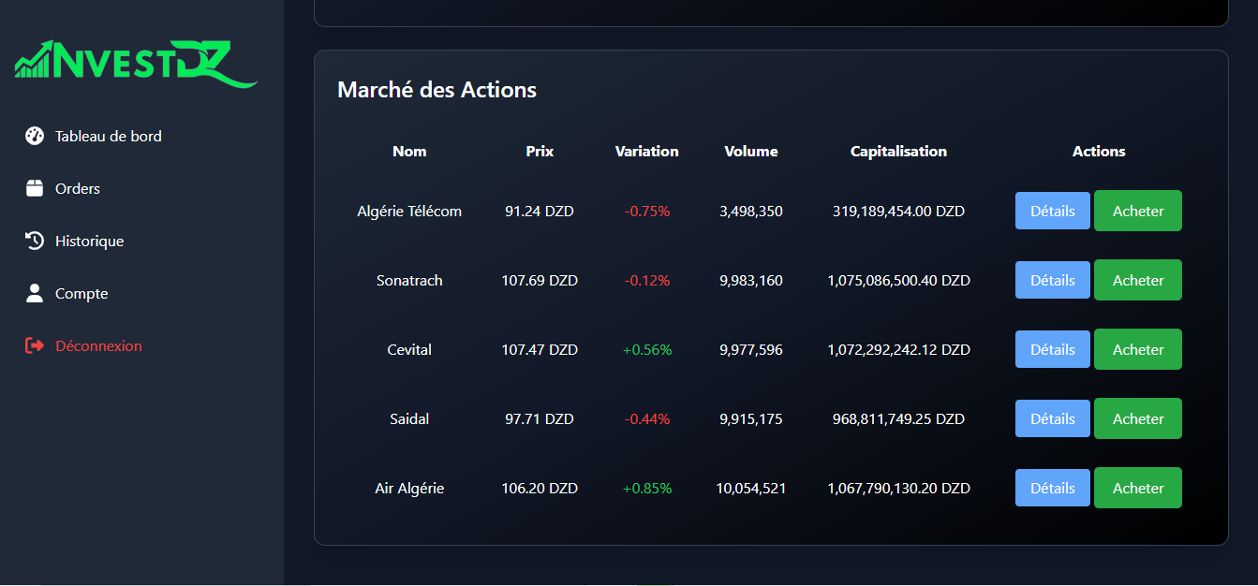
Task: Click the Historique clock icon
Action: pyautogui.click(x=35, y=241)
